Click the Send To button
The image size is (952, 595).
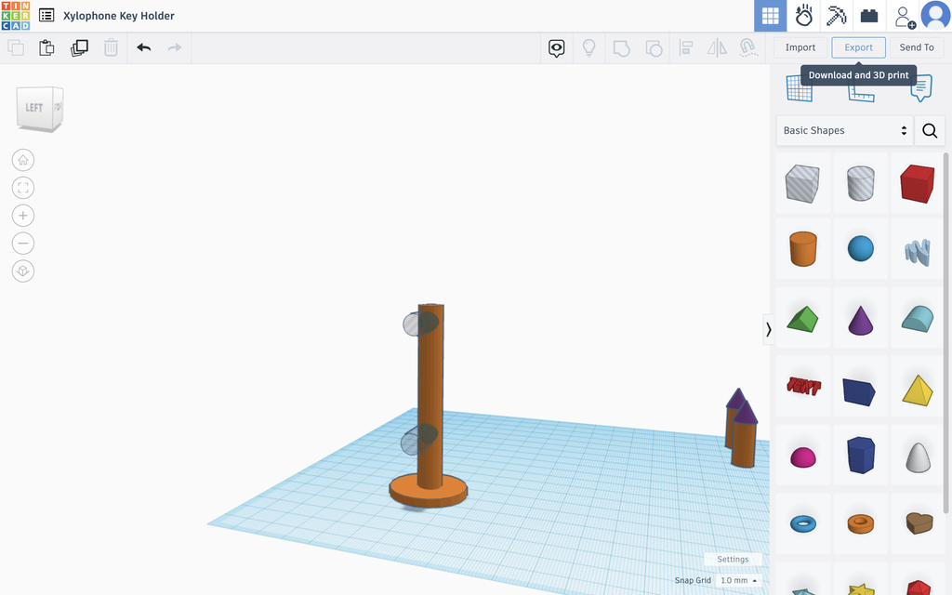[x=917, y=47]
